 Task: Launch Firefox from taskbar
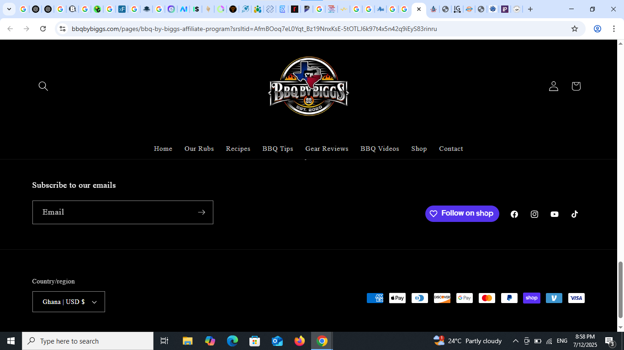[300, 341]
